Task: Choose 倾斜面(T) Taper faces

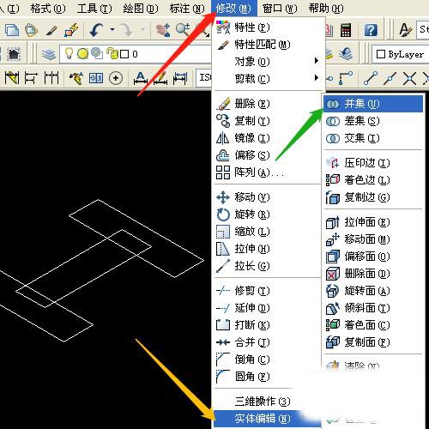Action: click(x=373, y=308)
